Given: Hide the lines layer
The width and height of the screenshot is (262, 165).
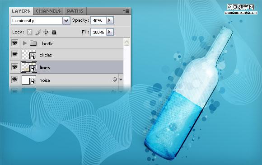Looking at the screenshot, I should tap(15, 67).
